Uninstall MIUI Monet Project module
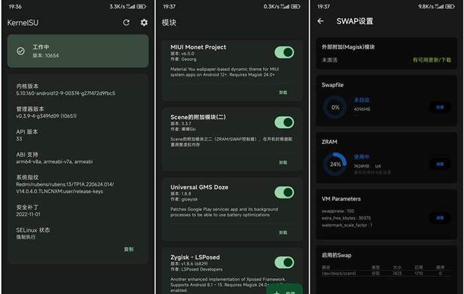Viewport: 464px width, 294px height. (x=283, y=92)
